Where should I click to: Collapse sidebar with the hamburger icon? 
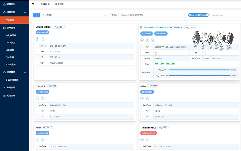pos(33,4)
